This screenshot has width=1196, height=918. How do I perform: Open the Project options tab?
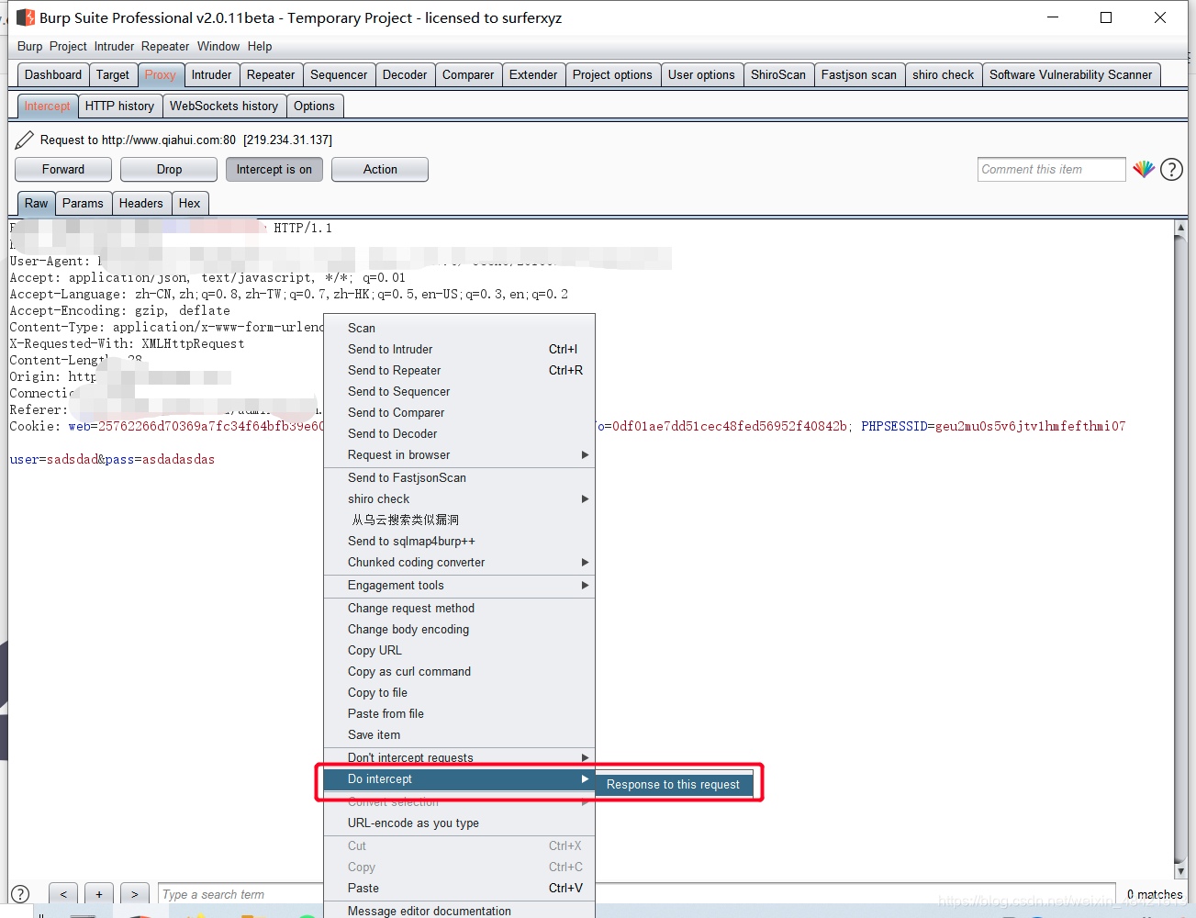point(612,74)
